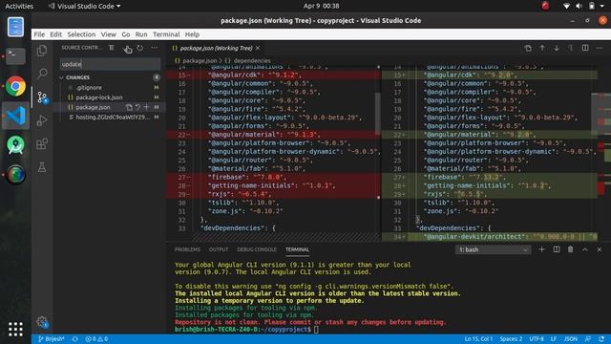Open the Explorer view in activity bar
This screenshot has width=611, height=344.
click(x=42, y=51)
